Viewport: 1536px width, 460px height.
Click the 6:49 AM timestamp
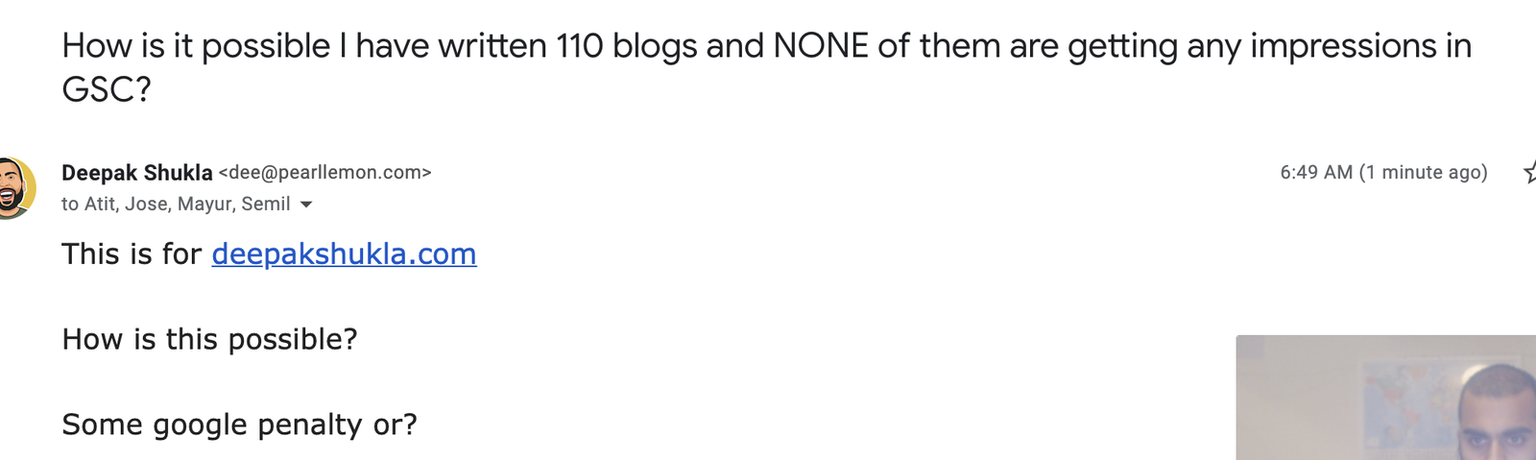1316,173
